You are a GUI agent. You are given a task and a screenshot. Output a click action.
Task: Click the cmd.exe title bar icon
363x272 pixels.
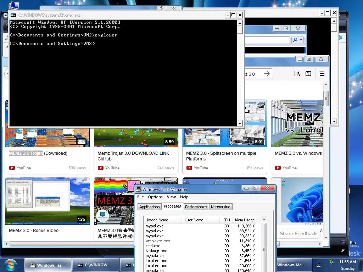point(13,15)
